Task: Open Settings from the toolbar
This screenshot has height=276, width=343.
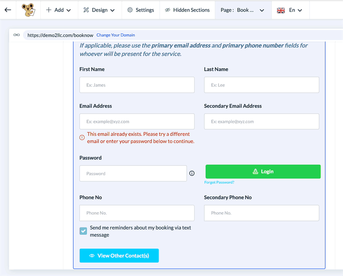Action: 141,10
